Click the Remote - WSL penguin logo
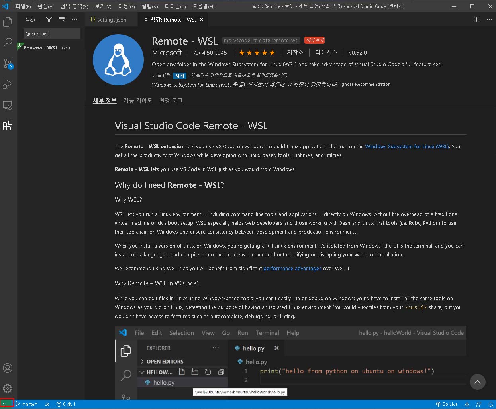Image resolution: width=496 pixels, height=409 pixels. point(118,60)
